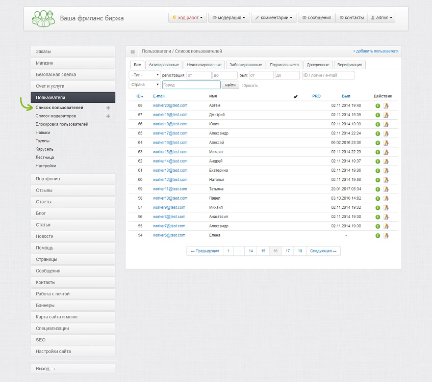Click green status icon for worker7@test.com
Screen dimensions: 432x382
tap(378, 226)
